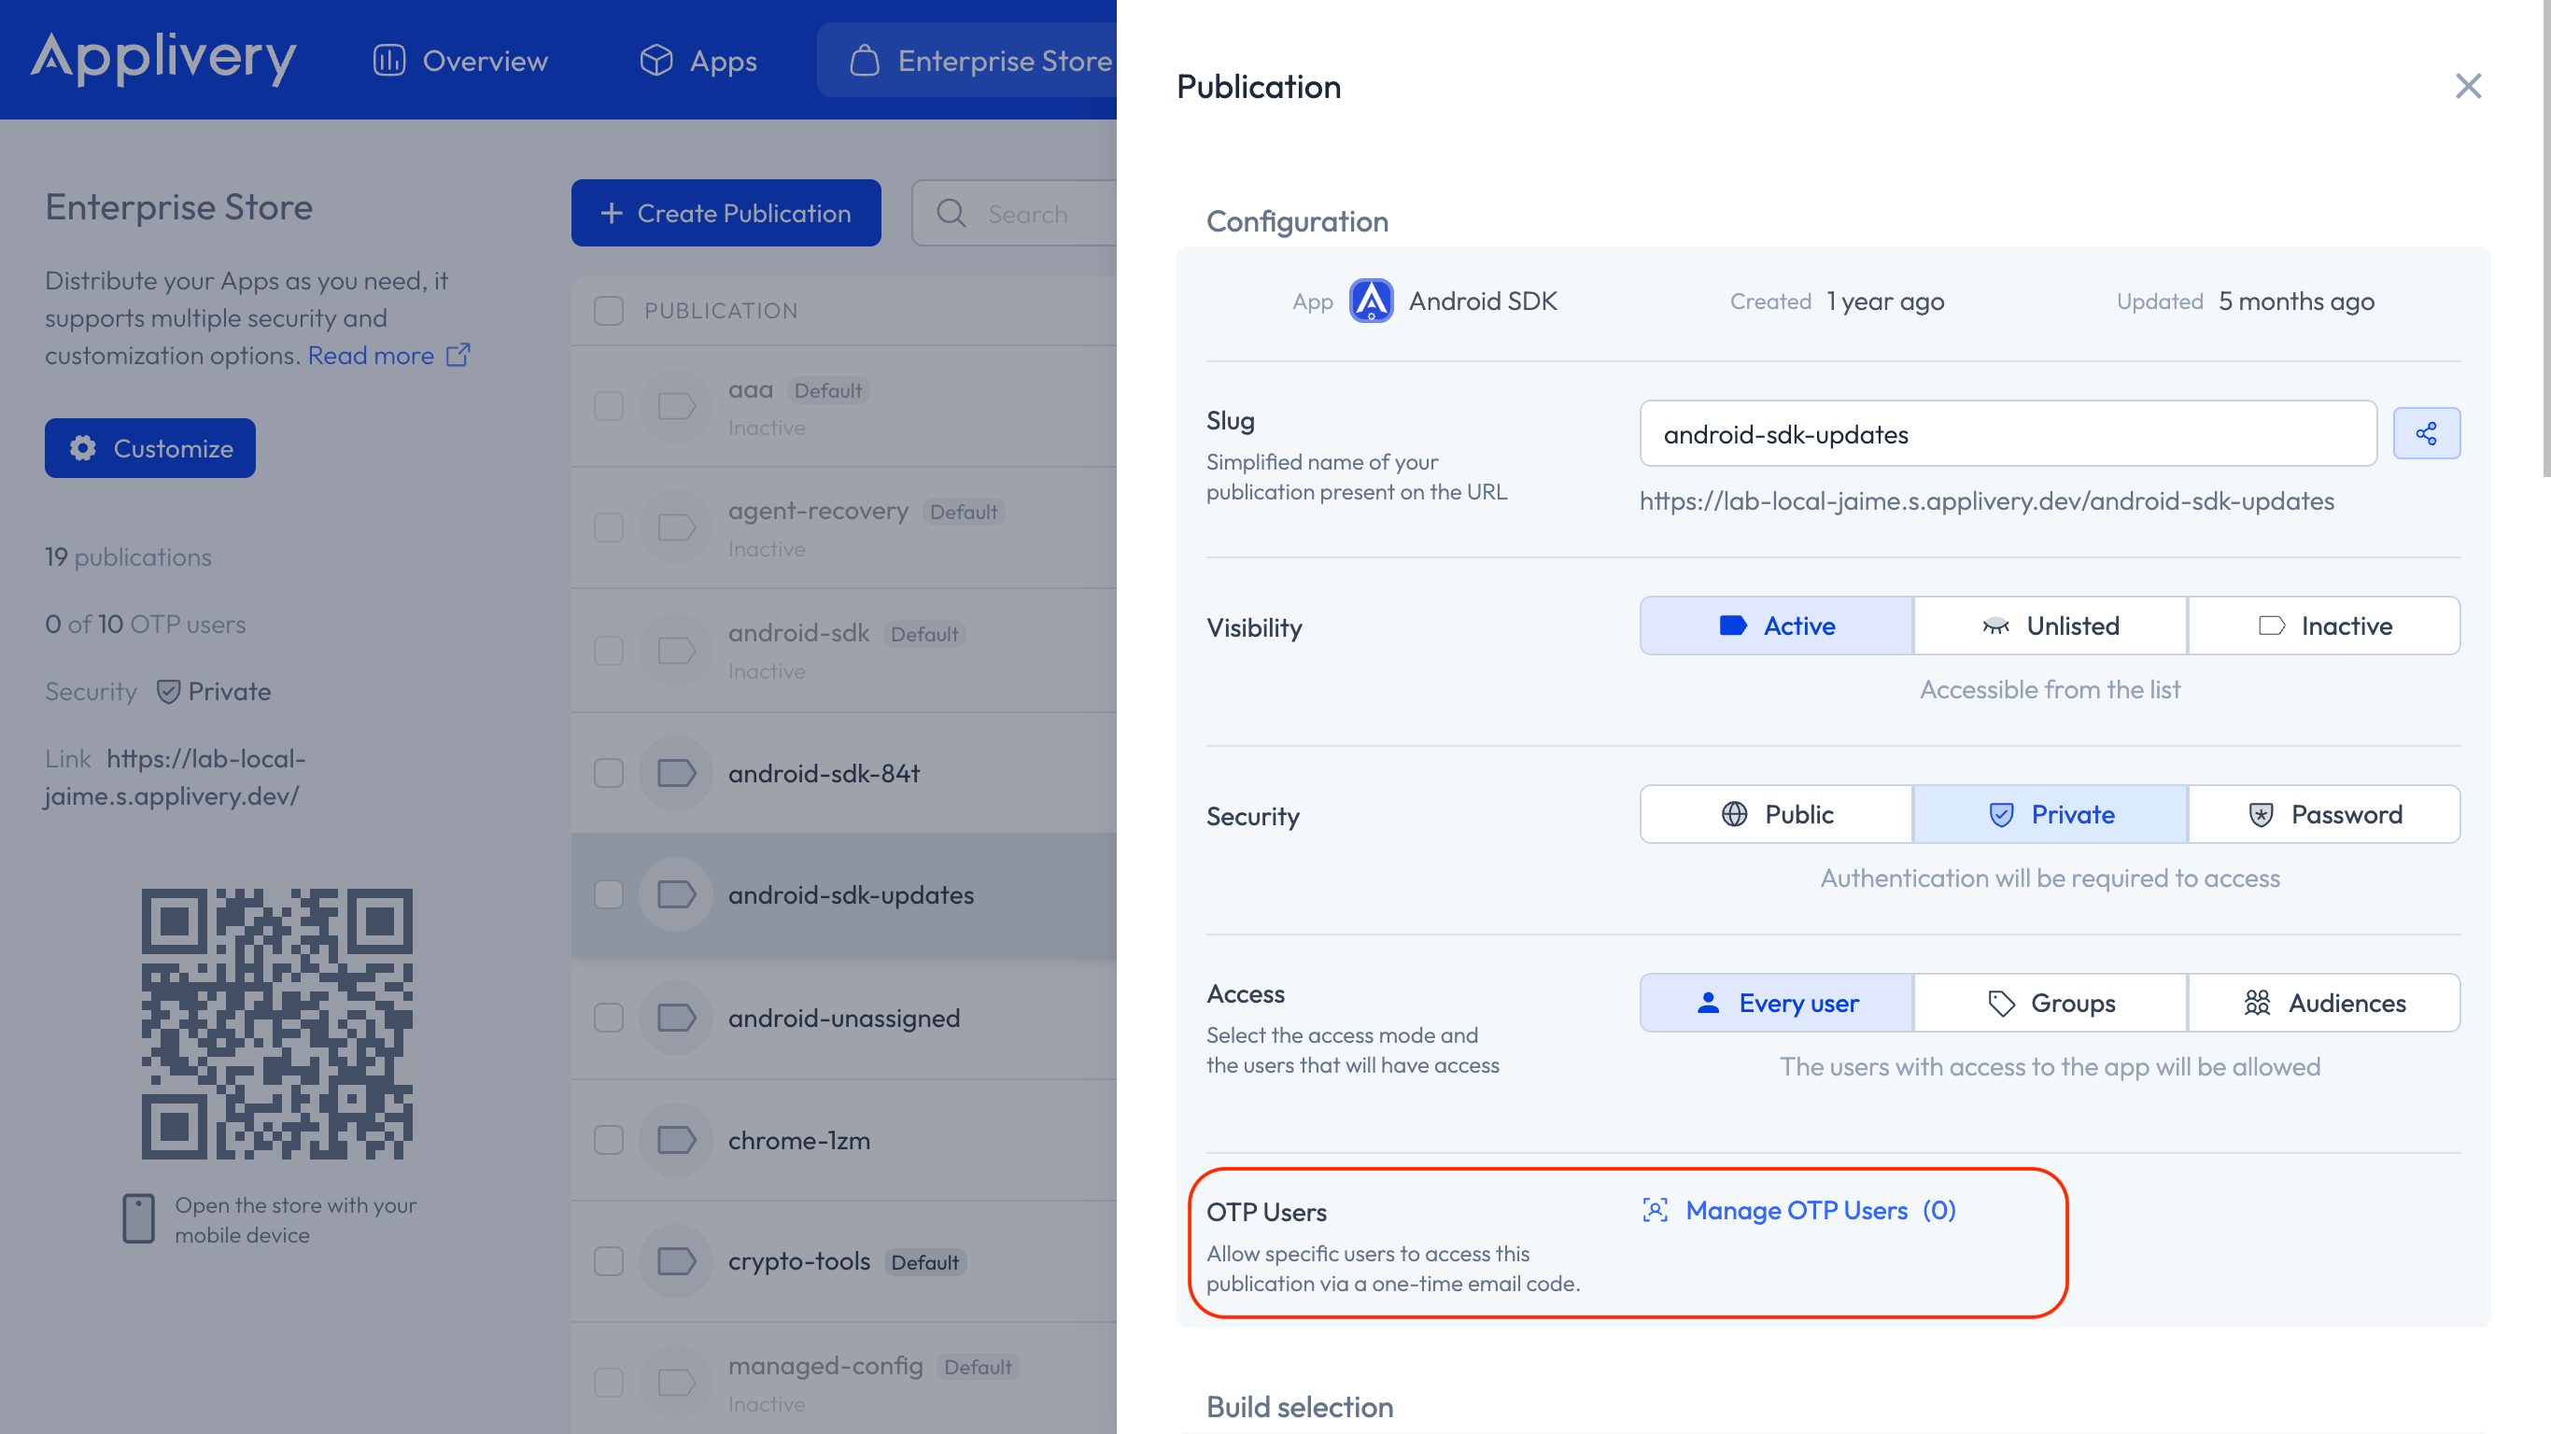Choose Password security option
The width and height of the screenshot is (2551, 1434).
(2323, 815)
